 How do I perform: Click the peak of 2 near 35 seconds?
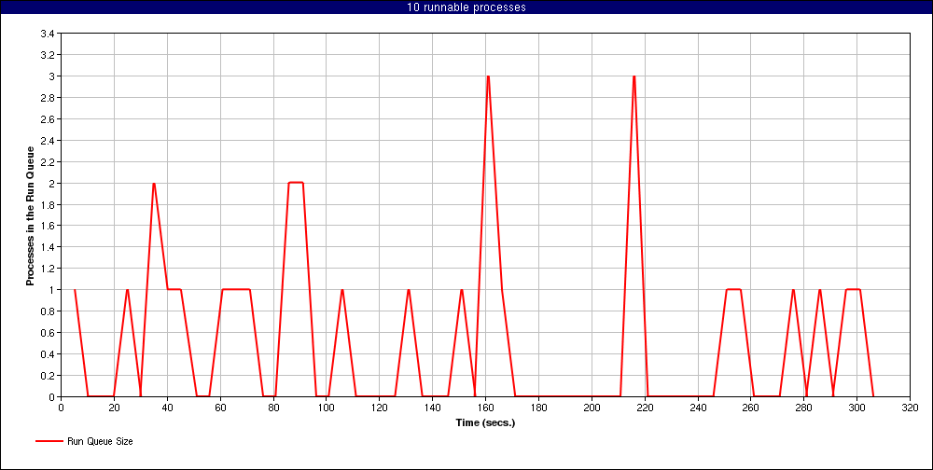coord(154,183)
